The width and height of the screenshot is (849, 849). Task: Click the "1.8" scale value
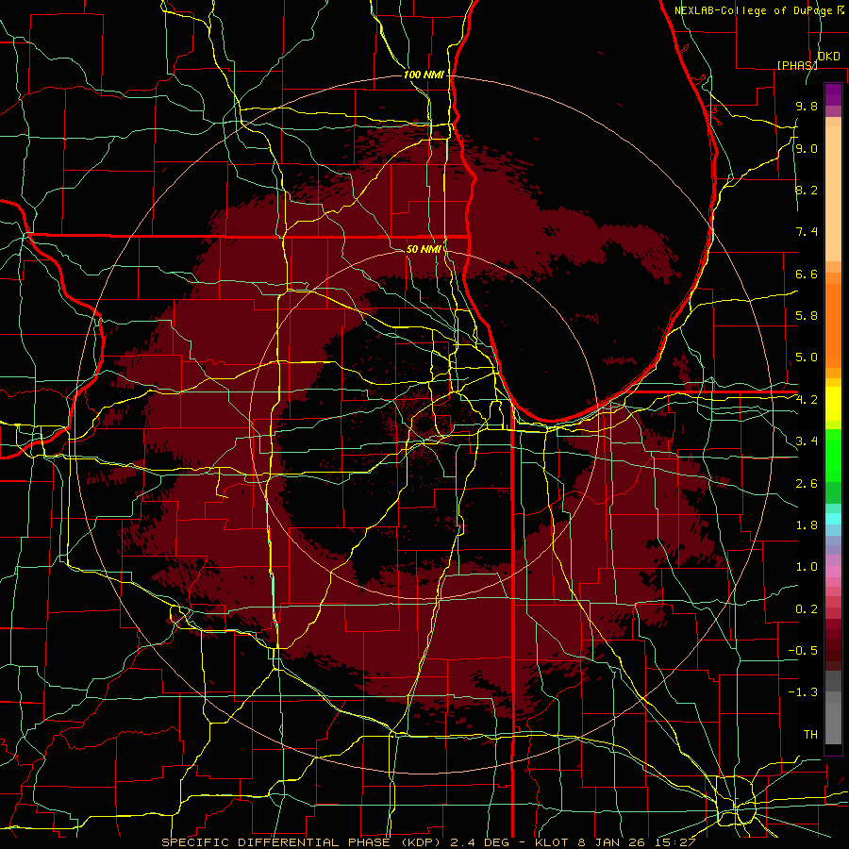pos(807,525)
